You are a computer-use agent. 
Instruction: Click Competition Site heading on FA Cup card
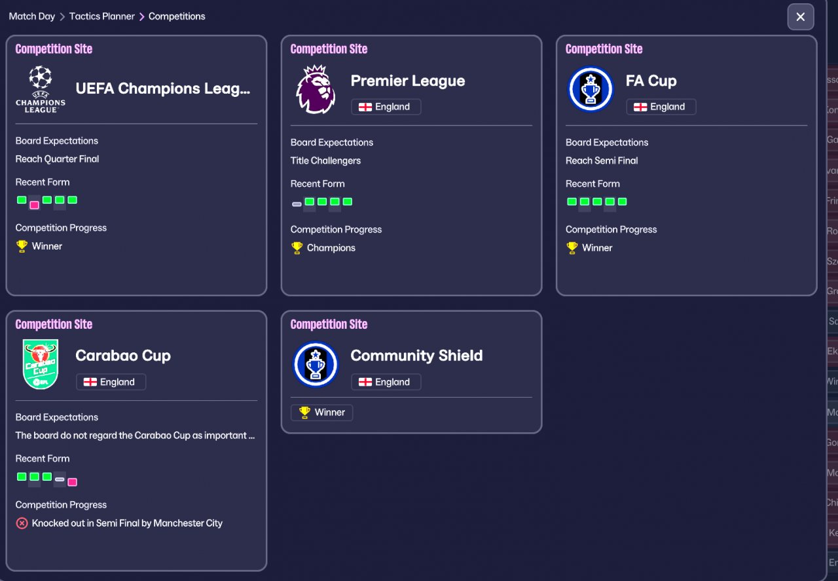coord(604,49)
